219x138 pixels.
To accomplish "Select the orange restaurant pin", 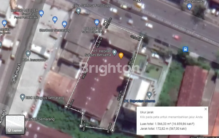I will (x=121, y=55).
